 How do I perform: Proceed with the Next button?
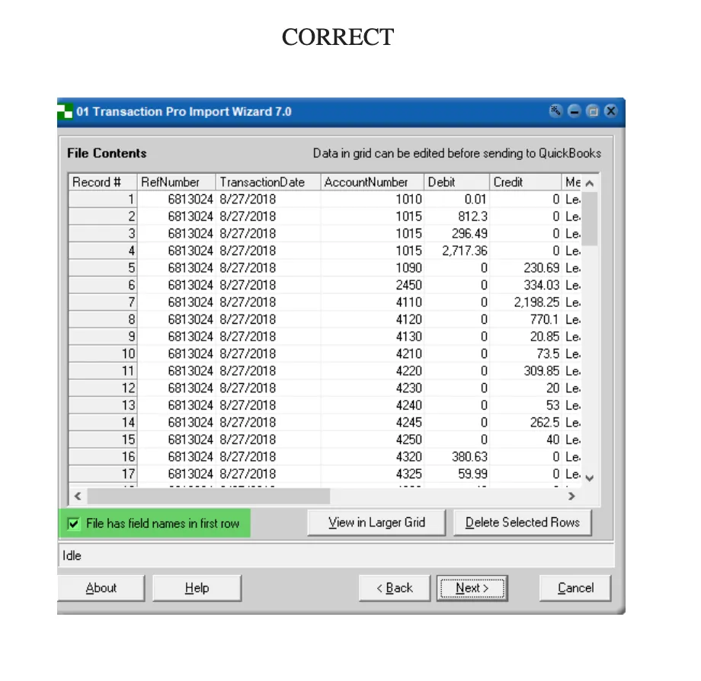(472, 588)
